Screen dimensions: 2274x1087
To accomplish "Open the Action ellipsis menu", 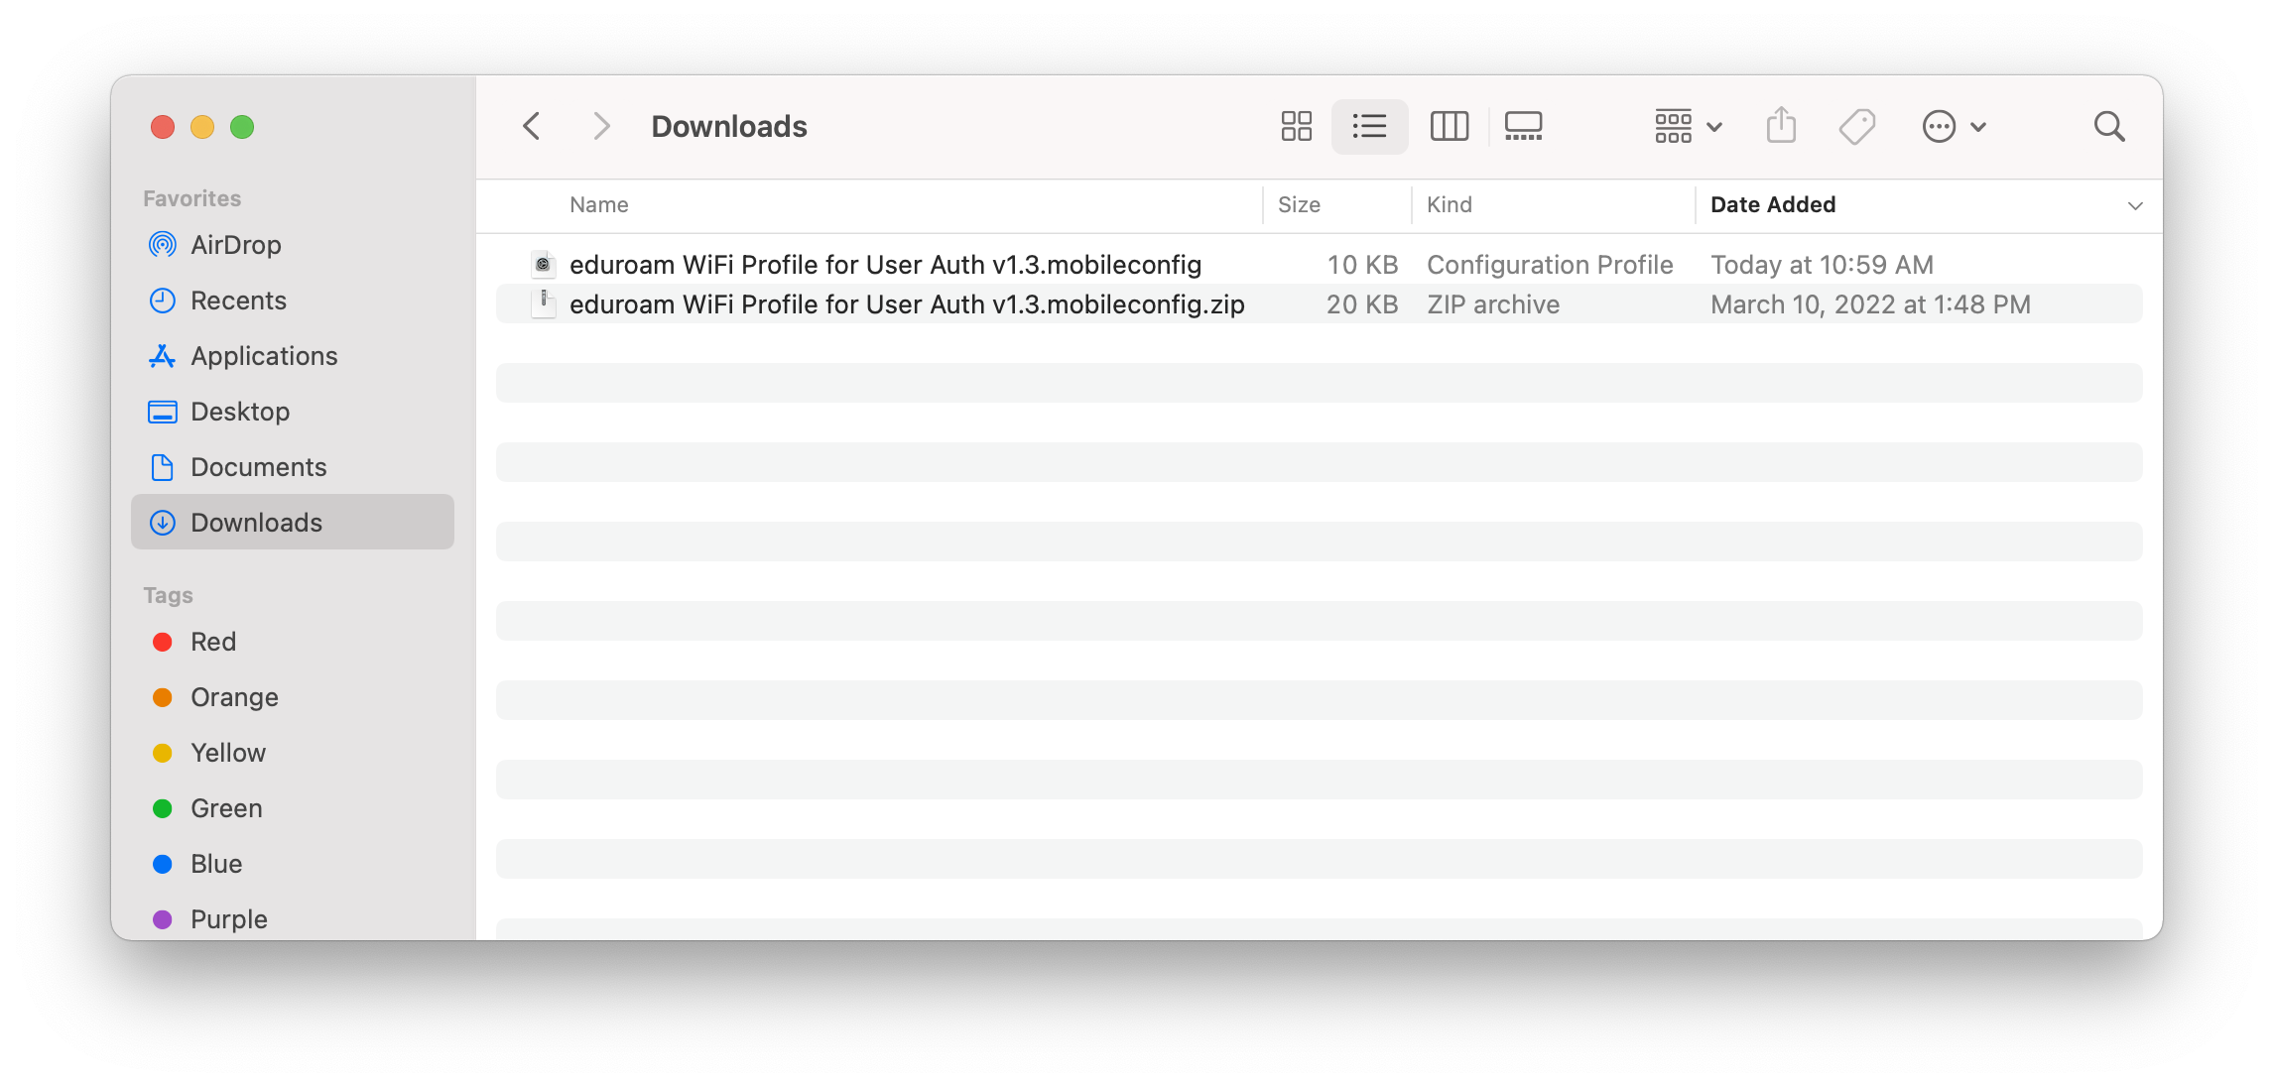I will (1953, 127).
